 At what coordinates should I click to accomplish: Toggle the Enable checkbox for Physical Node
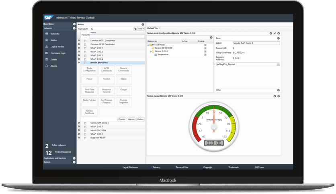point(205,45)
